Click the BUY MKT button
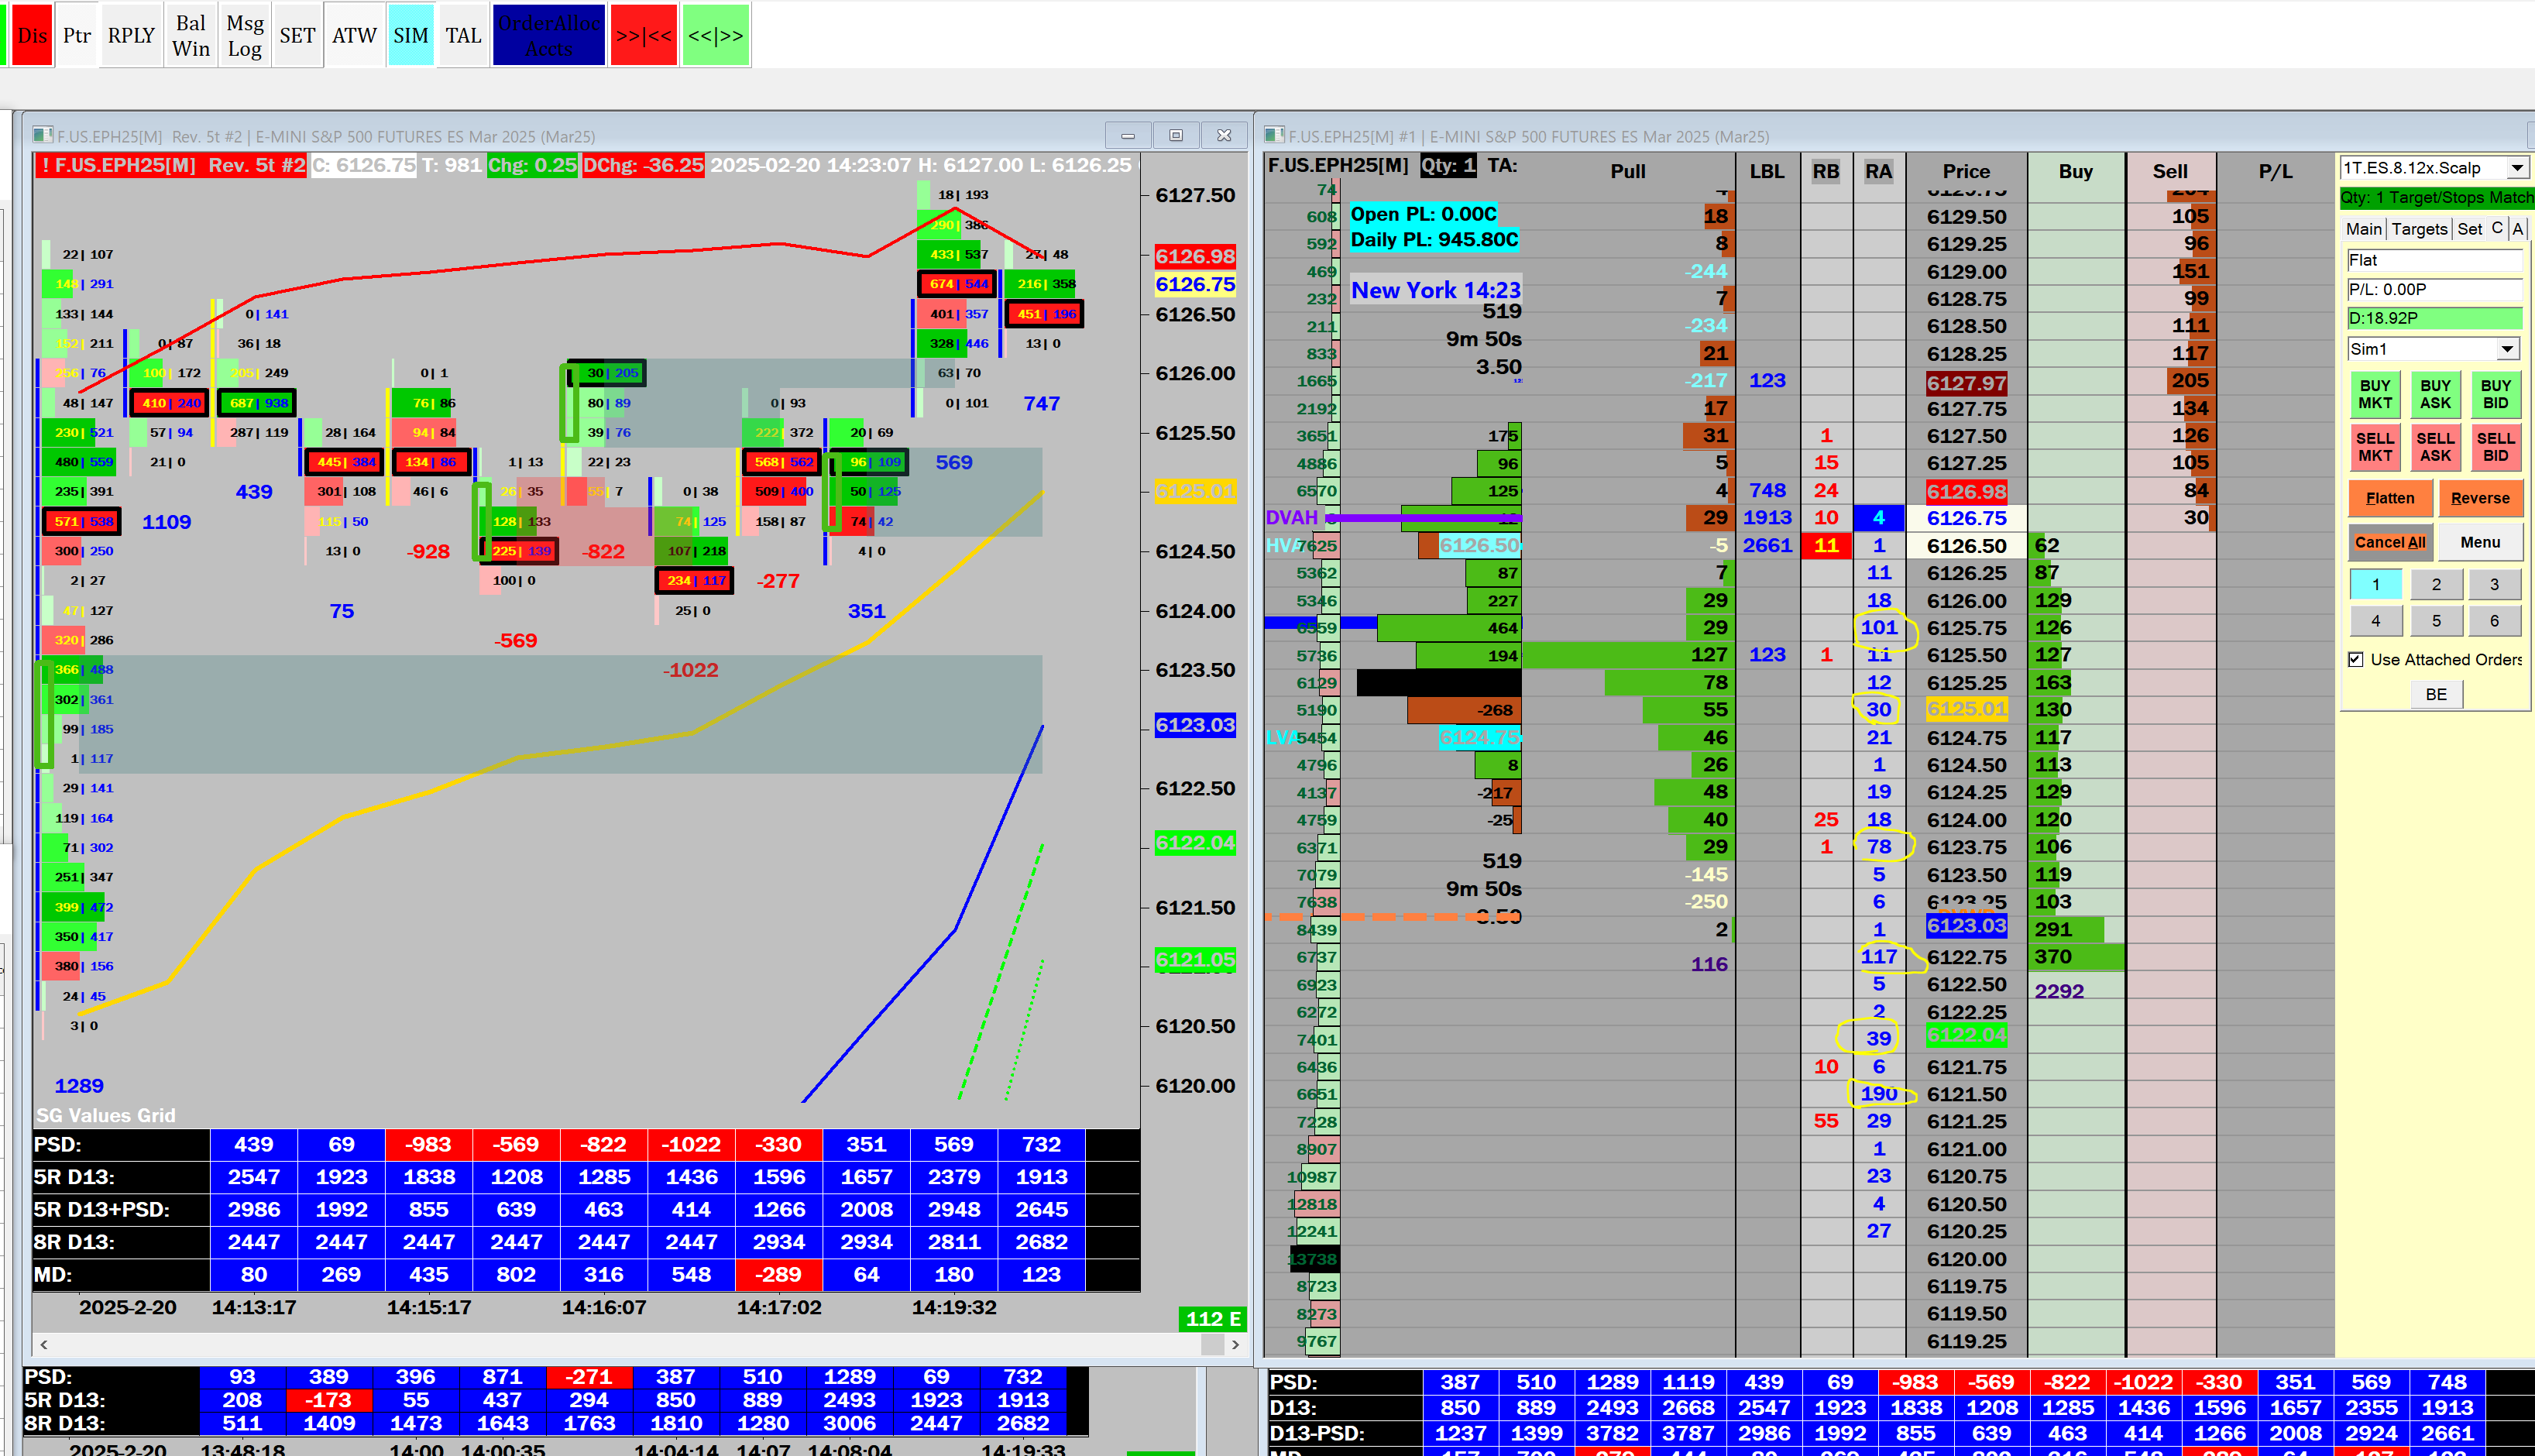Screen dimensions: 2535x1456 [2375, 394]
